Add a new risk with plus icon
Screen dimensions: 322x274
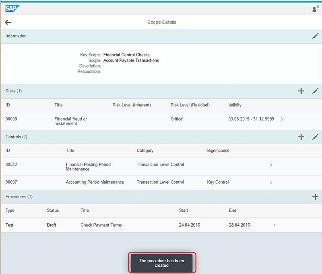pos(301,91)
